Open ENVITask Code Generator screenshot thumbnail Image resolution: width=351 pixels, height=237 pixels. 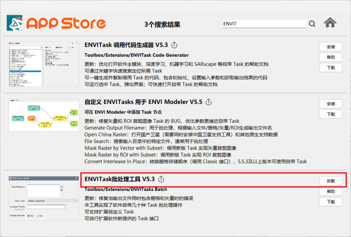(44, 64)
